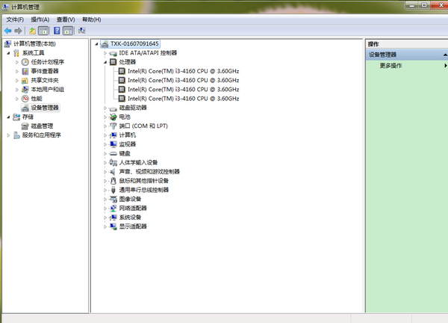Select 磁盘管理 in the left tree

pos(42,126)
